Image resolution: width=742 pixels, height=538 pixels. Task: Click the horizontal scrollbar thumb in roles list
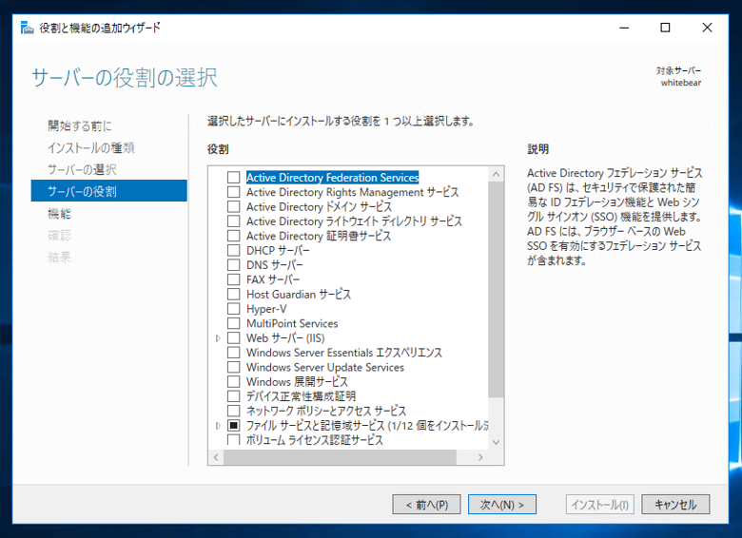tap(340, 457)
